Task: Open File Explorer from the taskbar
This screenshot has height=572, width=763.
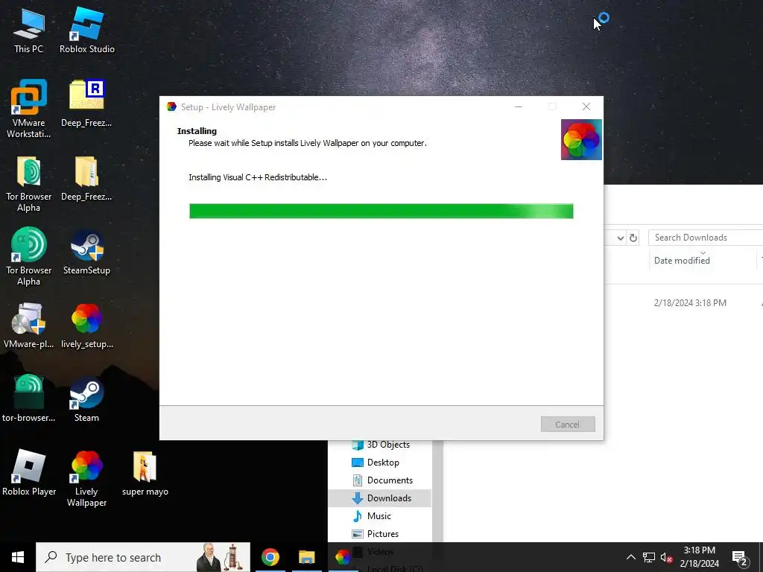Action: (306, 557)
